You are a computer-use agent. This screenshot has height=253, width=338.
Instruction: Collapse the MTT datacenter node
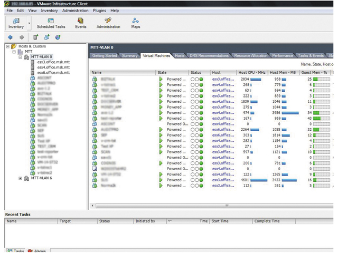pos(14,52)
